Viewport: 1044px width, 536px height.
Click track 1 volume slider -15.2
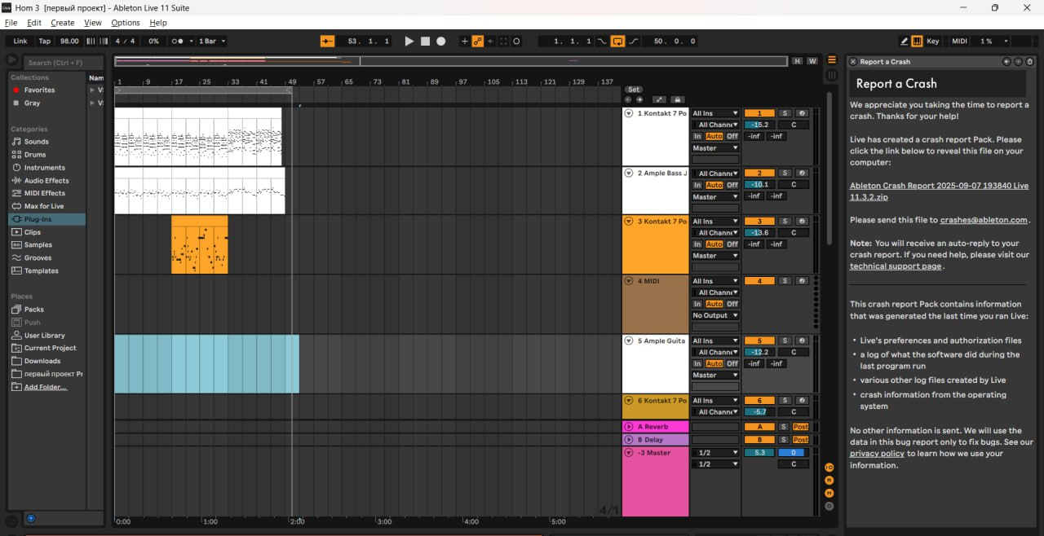[759, 125]
